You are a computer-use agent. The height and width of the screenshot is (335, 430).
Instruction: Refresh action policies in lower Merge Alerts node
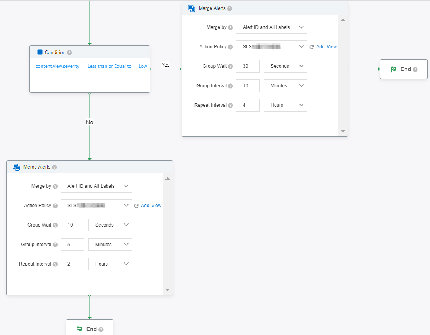coord(136,206)
